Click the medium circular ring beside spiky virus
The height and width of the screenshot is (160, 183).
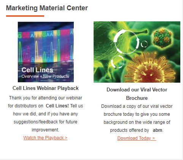tap(118, 62)
